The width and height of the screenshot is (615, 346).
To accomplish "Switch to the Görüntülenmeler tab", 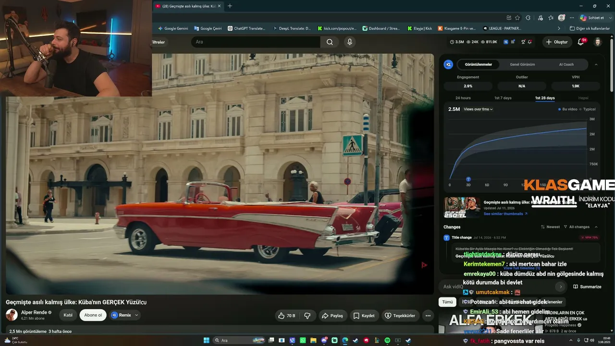I will 478,64.
